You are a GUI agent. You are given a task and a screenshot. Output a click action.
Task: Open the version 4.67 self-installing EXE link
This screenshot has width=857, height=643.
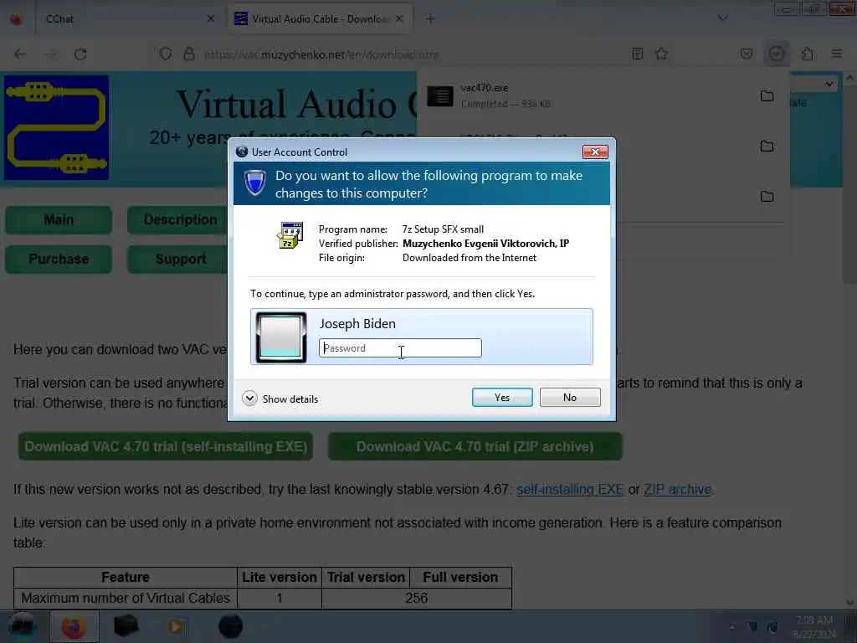tap(570, 489)
